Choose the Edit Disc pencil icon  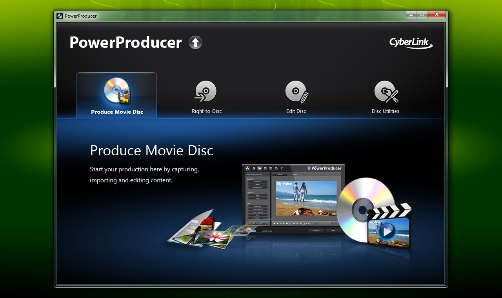pos(296,91)
